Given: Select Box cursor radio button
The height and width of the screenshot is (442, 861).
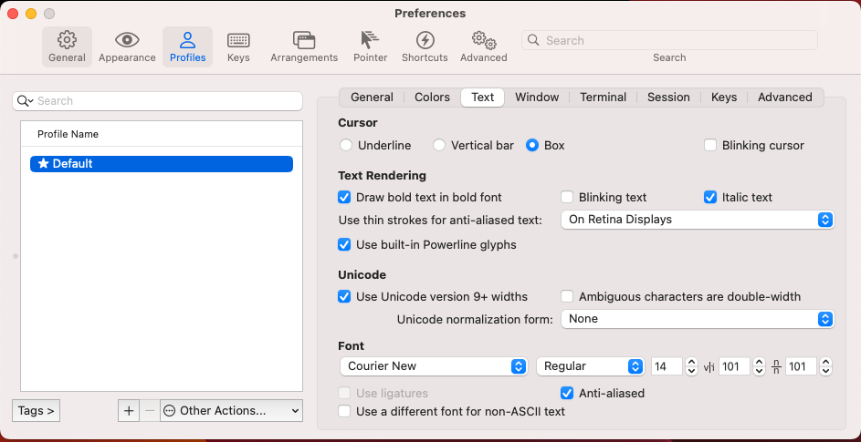Looking at the screenshot, I should [532, 145].
